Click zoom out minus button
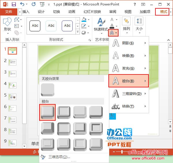Screen dimensions: 173x163 [114, 152]
